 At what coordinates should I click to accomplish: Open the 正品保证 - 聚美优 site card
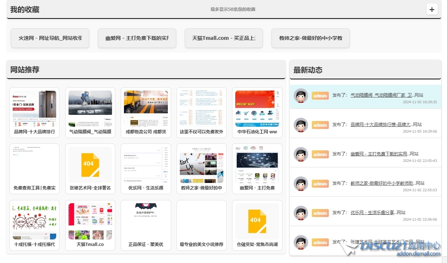click(x=146, y=225)
